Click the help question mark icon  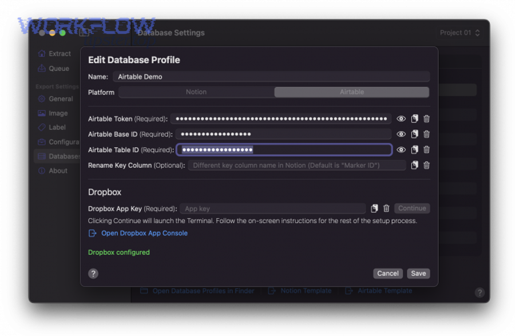pyautogui.click(x=93, y=274)
